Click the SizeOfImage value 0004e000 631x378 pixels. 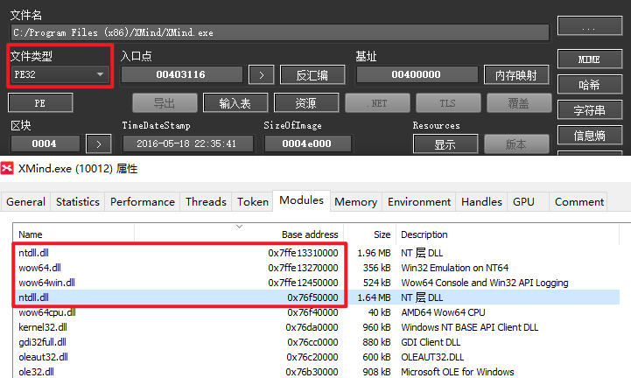pyautogui.click(x=307, y=143)
